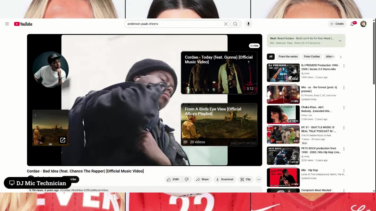Clear the search box text
The width and height of the screenshot is (376, 211).
pos(226,24)
